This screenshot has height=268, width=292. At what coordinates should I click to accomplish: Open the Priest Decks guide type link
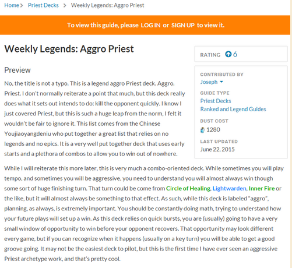point(216,101)
